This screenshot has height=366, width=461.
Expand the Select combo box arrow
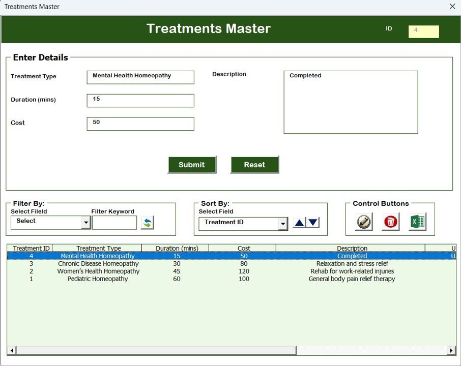tap(85, 222)
